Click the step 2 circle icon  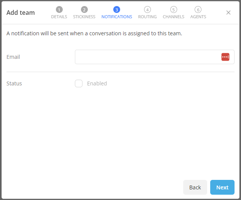click(x=84, y=9)
